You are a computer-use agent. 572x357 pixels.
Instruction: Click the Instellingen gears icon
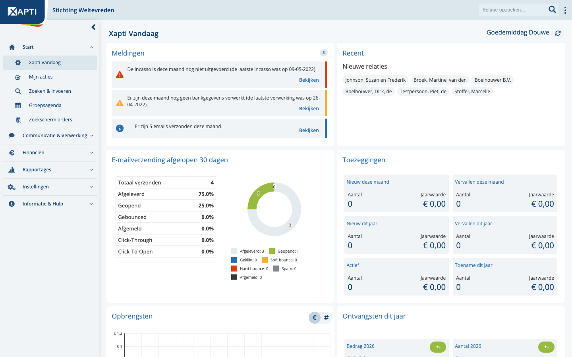(x=12, y=187)
